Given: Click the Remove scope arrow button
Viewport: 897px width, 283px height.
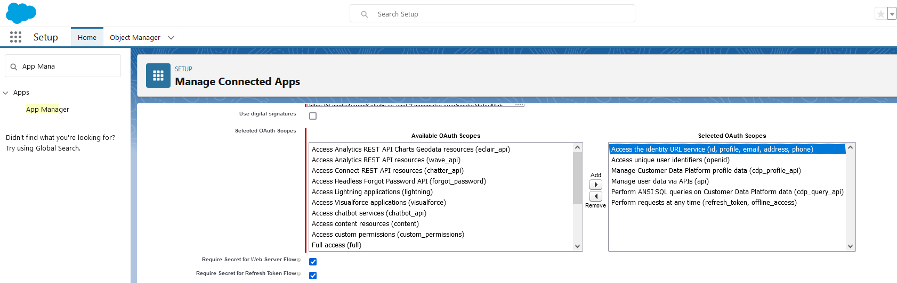Looking at the screenshot, I should [596, 196].
